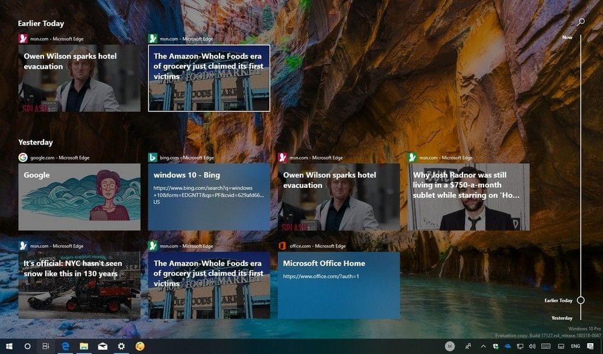603x354 pixels.
Task: Click the speaker icon in the tray
Action: 532,346
